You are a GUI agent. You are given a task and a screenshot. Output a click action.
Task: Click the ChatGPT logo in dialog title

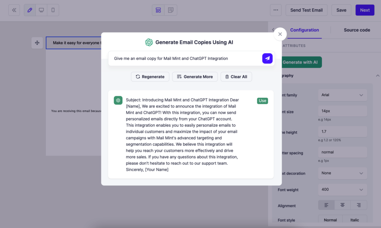point(149,42)
